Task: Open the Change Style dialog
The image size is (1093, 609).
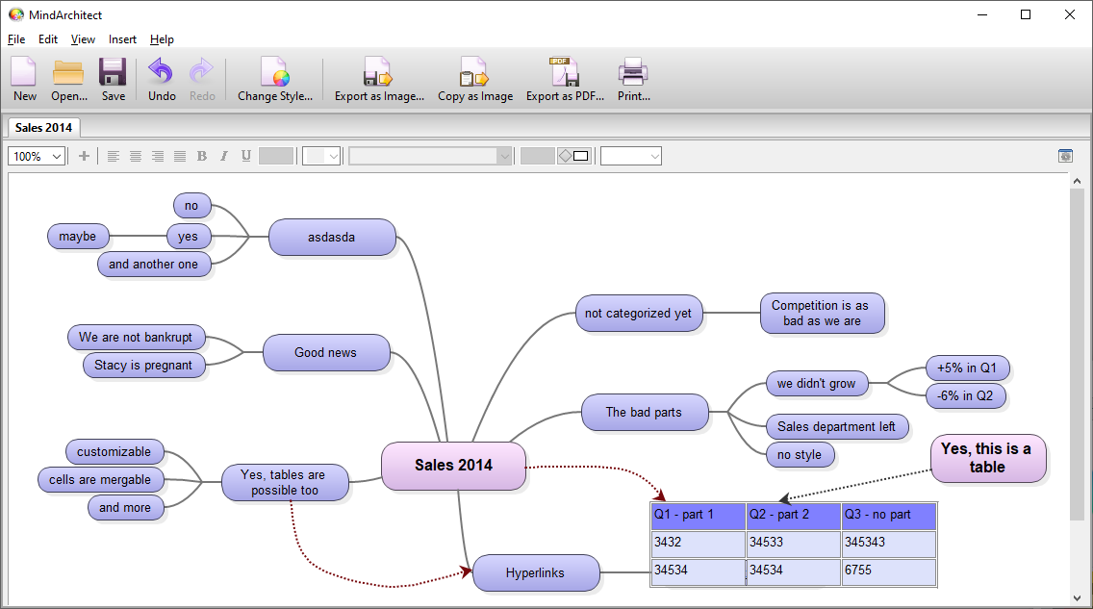Action: tap(276, 77)
